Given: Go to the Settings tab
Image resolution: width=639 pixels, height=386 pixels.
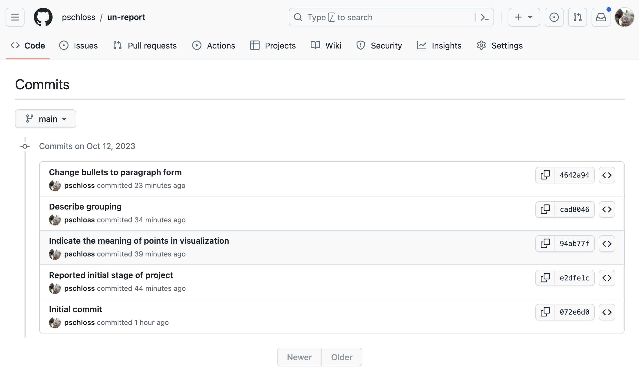Looking at the screenshot, I should click(500, 46).
